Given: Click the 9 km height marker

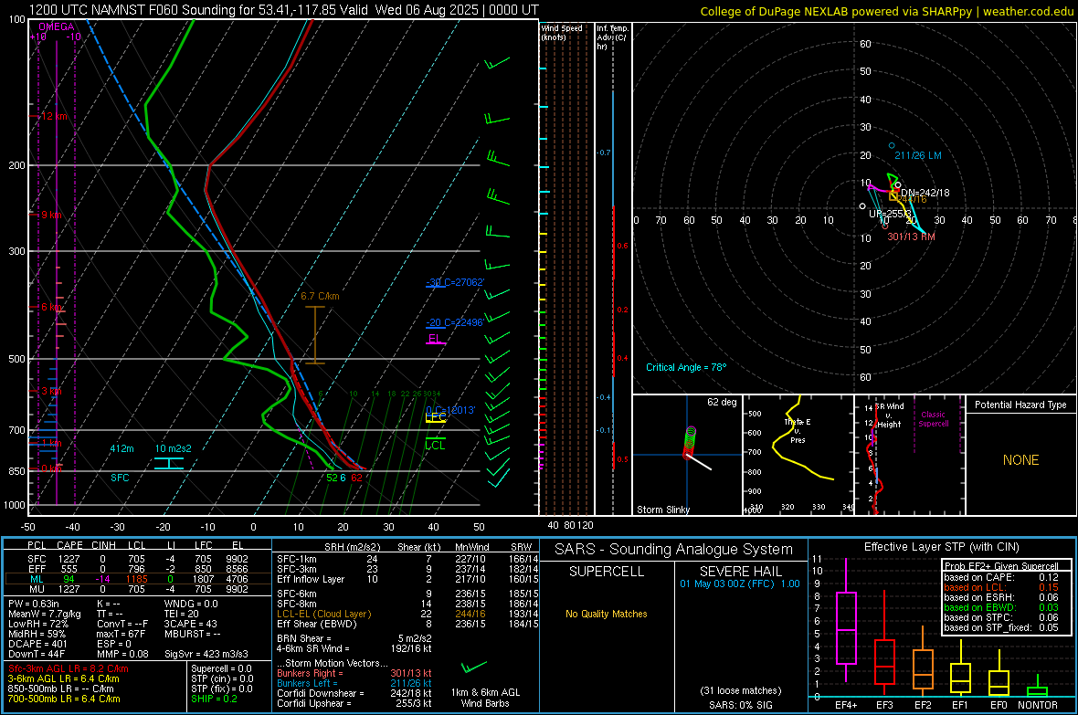Looking at the screenshot, I should pyautogui.click(x=51, y=216).
